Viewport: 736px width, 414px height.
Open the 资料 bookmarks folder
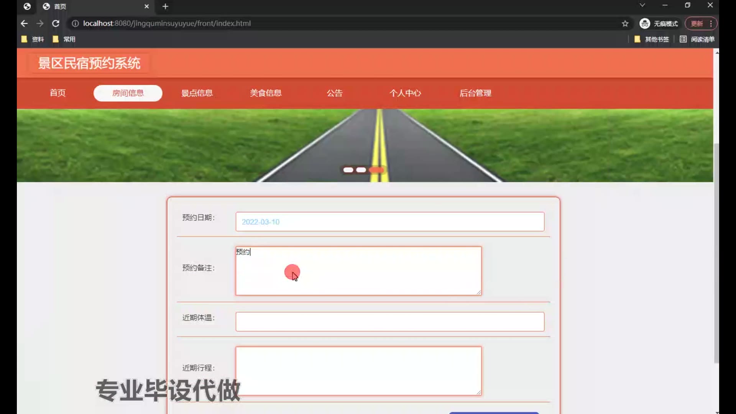[x=33, y=39]
